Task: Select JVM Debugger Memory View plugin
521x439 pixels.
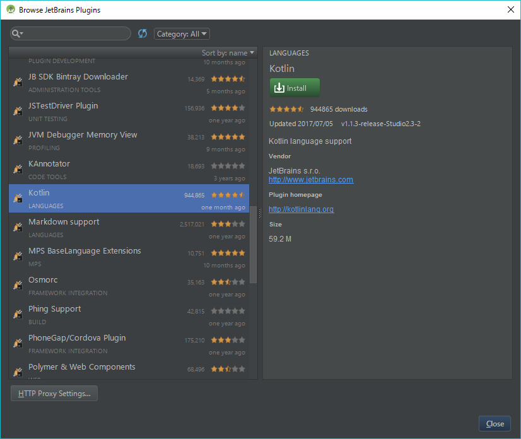Action: point(129,141)
